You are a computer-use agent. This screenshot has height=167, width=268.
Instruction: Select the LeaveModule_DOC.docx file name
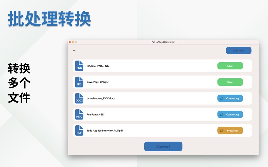point(101,98)
